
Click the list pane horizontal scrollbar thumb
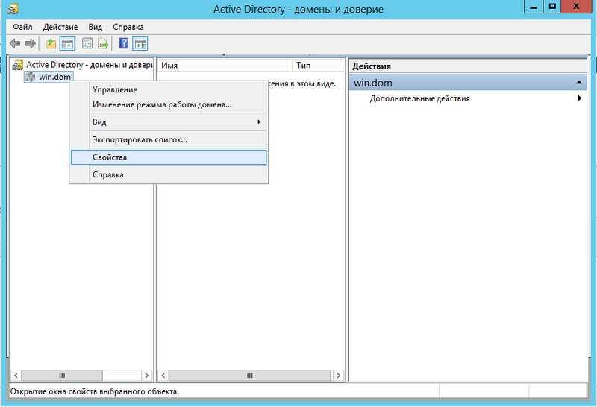coord(250,376)
